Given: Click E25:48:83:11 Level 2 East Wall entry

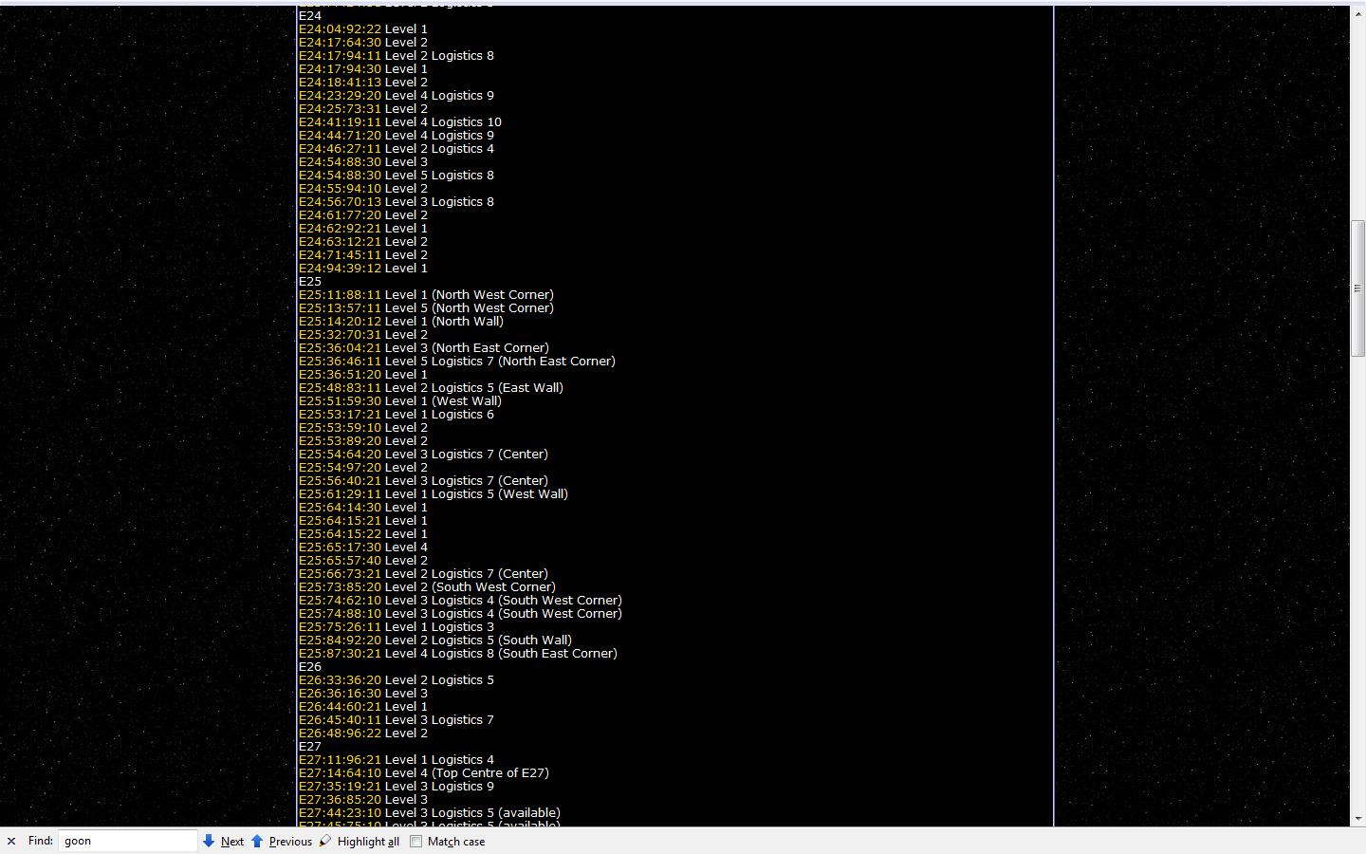Looking at the screenshot, I should [431, 387].
